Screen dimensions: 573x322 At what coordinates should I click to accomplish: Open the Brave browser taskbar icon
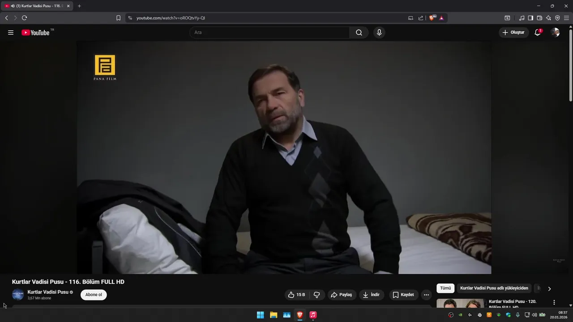pyautogui.click(x=300, y=315)
